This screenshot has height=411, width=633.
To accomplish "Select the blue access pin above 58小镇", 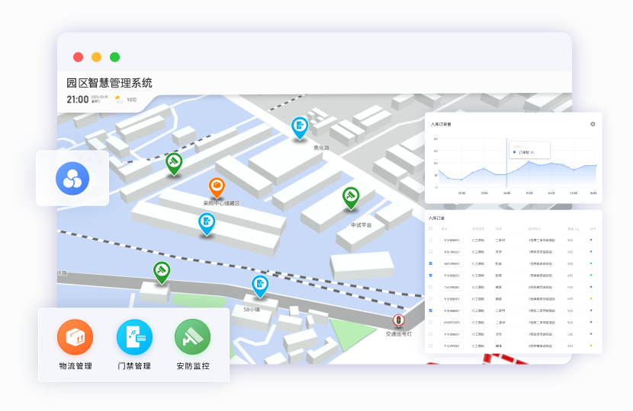I will (x=261, y=285).
